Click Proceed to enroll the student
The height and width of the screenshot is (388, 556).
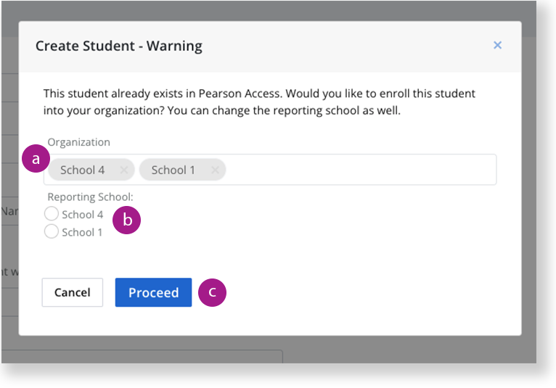(154, 292)
